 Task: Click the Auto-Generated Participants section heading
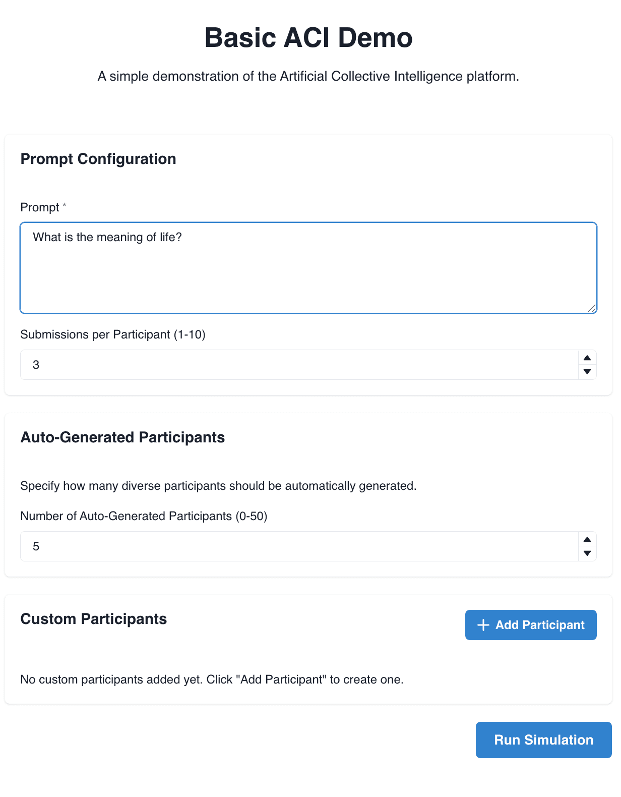click(x=122, y=437)
